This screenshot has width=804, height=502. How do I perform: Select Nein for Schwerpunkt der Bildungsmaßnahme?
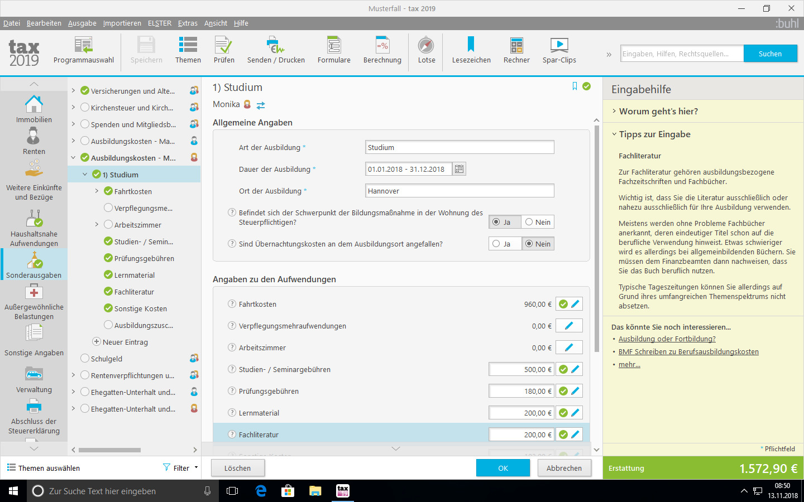tap(538, 222)
